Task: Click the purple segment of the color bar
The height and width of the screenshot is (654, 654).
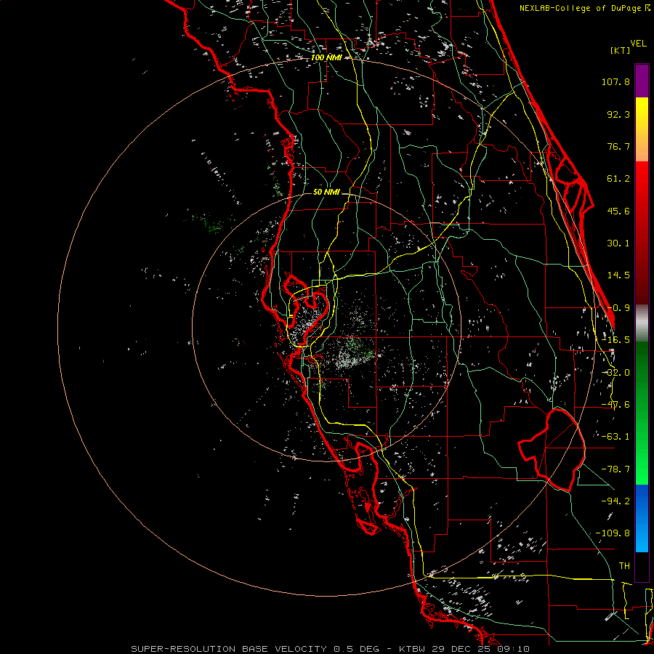Action: pyautogui.click(x=642, y=81)
